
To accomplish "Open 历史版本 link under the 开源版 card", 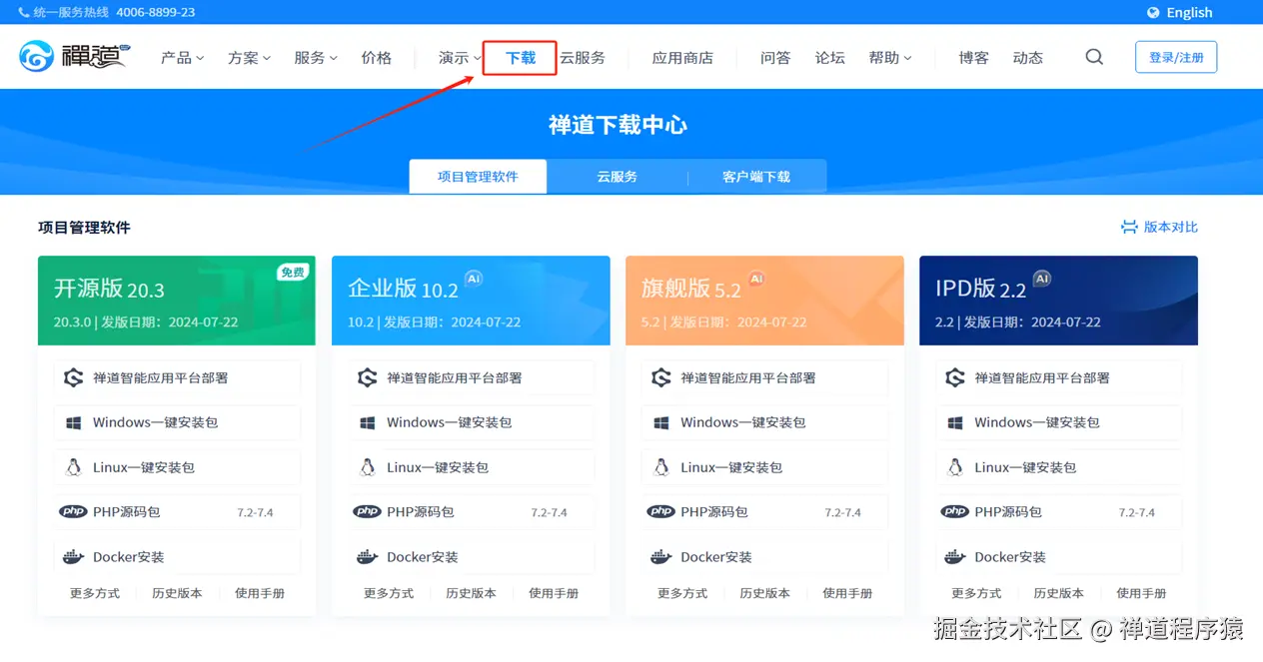I will pyautogui.click(x=177, y=592).
